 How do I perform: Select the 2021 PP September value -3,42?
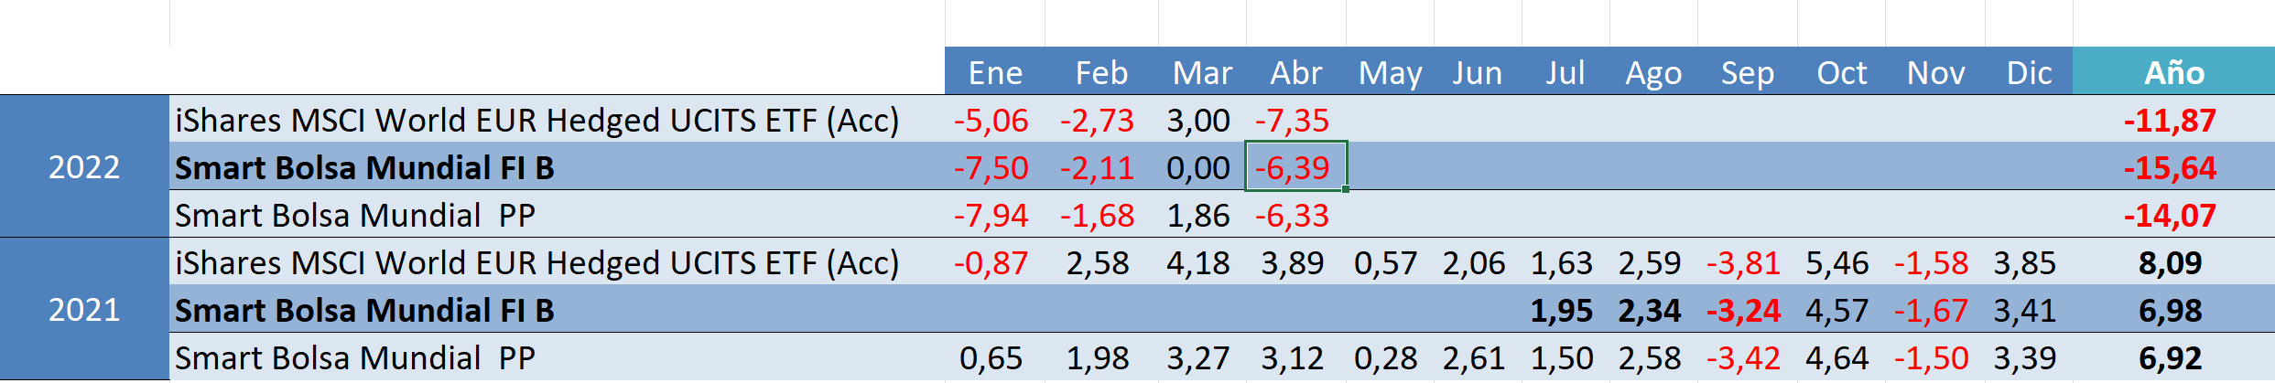(x=1743, y=358)
